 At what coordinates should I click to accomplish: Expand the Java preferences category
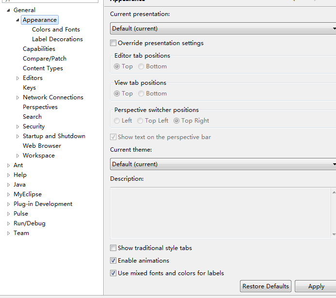pos(9,185)
